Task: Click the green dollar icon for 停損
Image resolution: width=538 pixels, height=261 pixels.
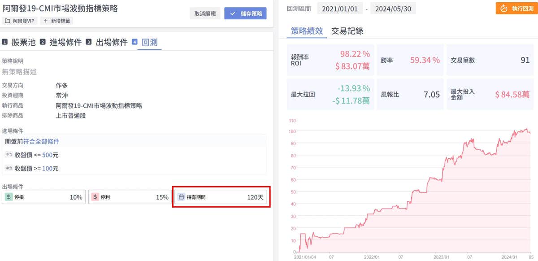Action: pyautogui.click(x=9, y=197)
